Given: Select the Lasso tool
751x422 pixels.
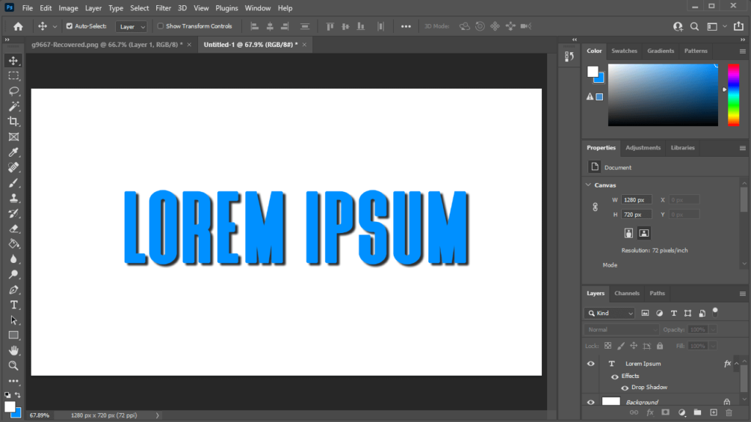Looking at the screenshot, I should point(13,91).
